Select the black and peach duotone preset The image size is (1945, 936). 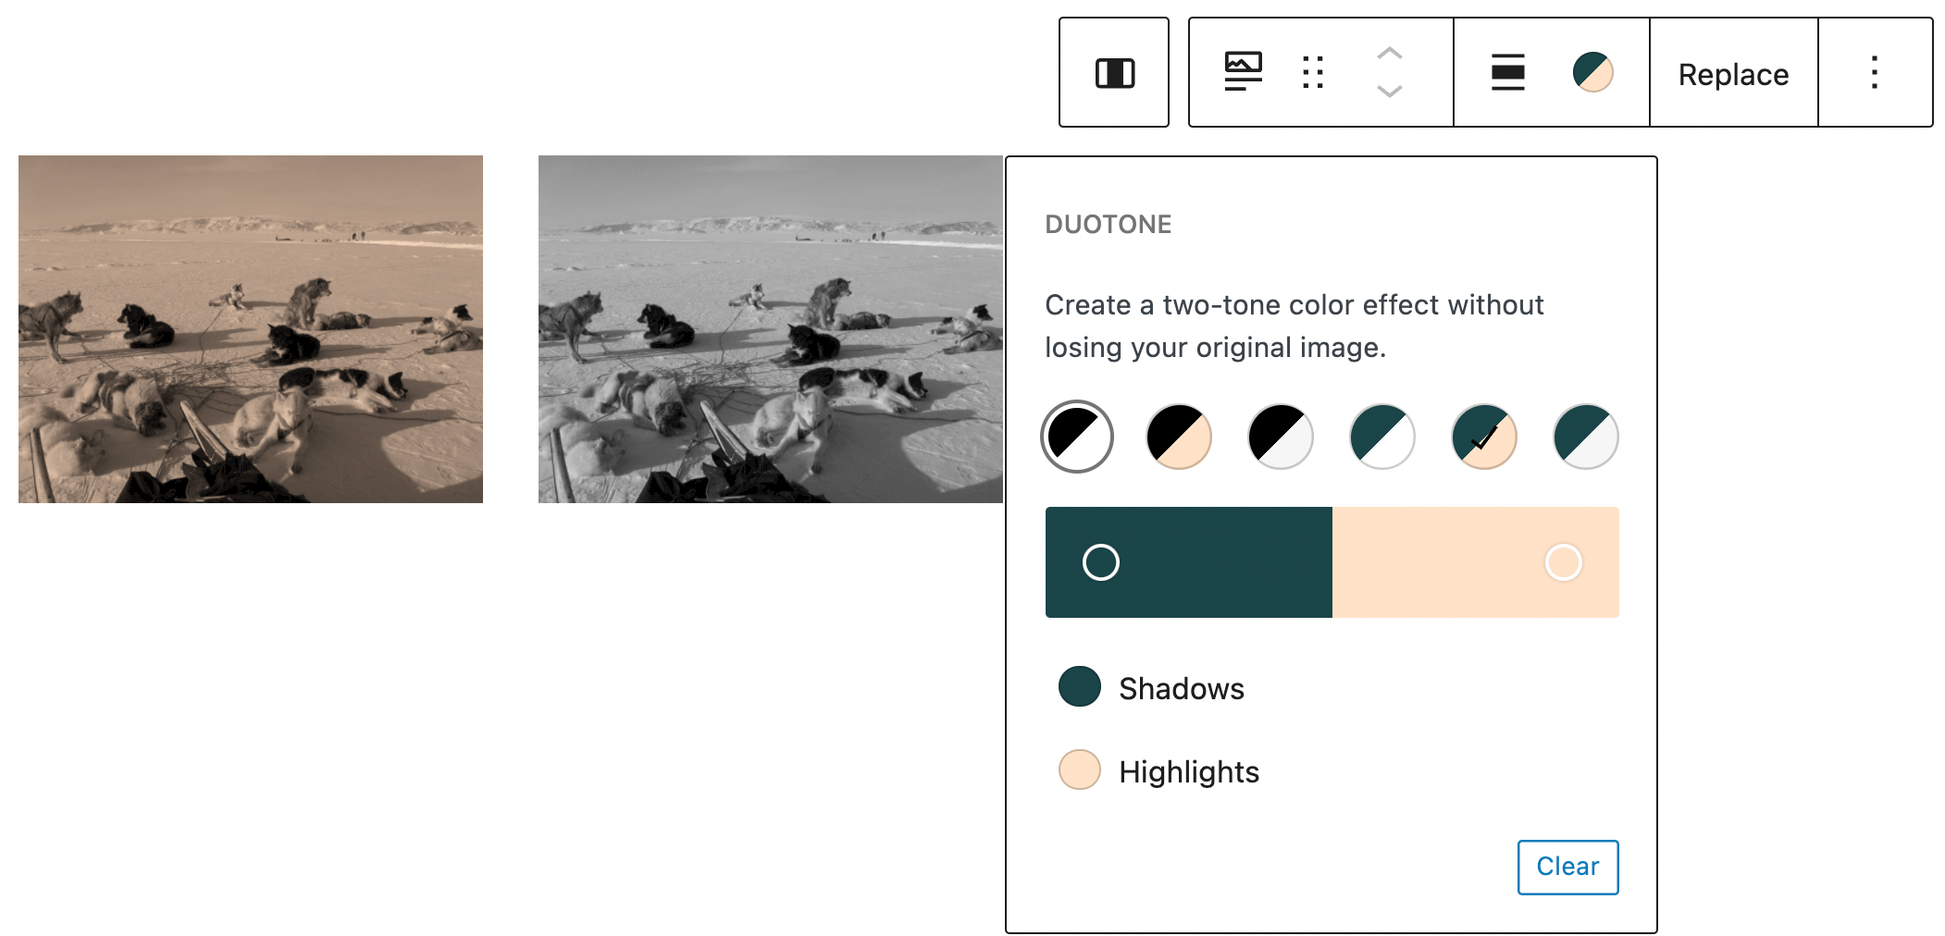(x=1179, y=437)
